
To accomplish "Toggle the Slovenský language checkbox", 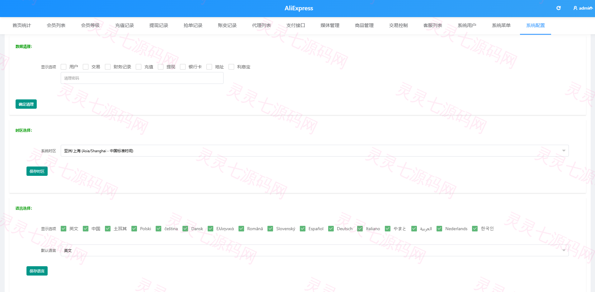I will tap(270, 229).
